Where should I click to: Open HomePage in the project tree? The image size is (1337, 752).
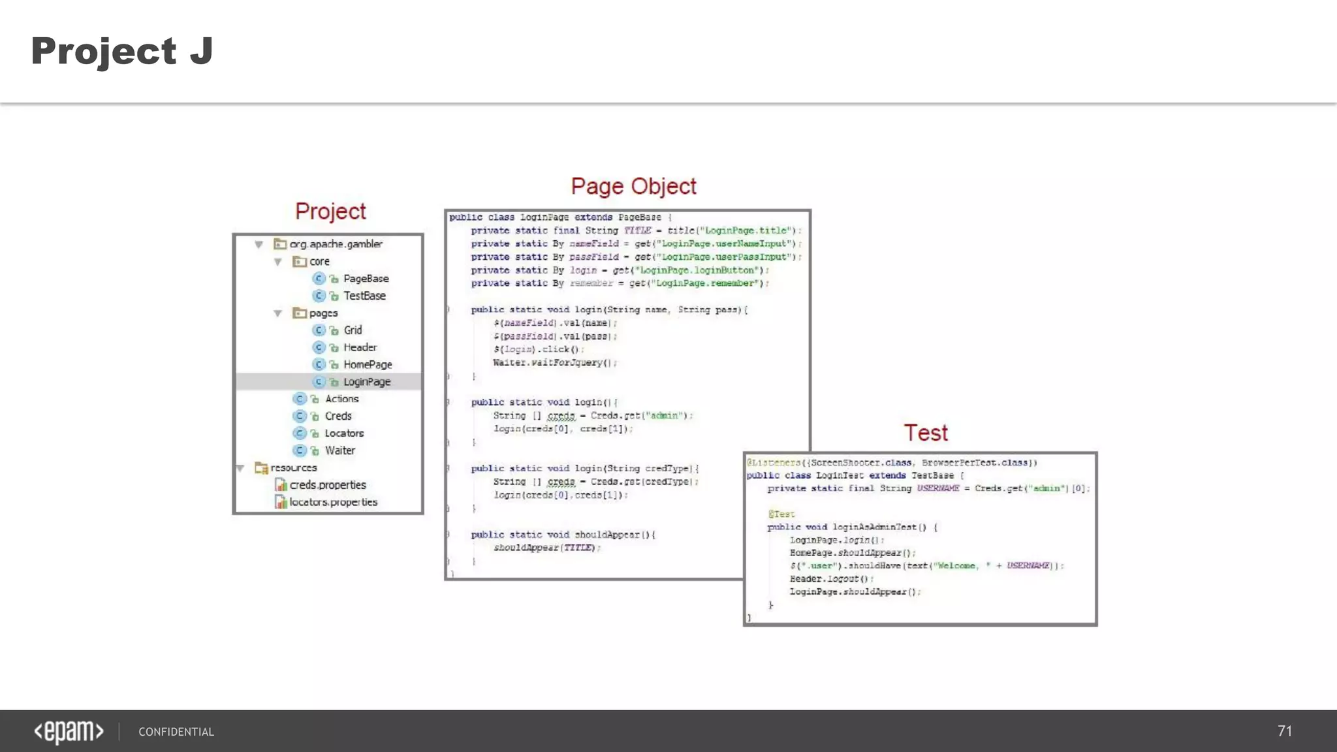pyautogui.click(x=368, y=364)
